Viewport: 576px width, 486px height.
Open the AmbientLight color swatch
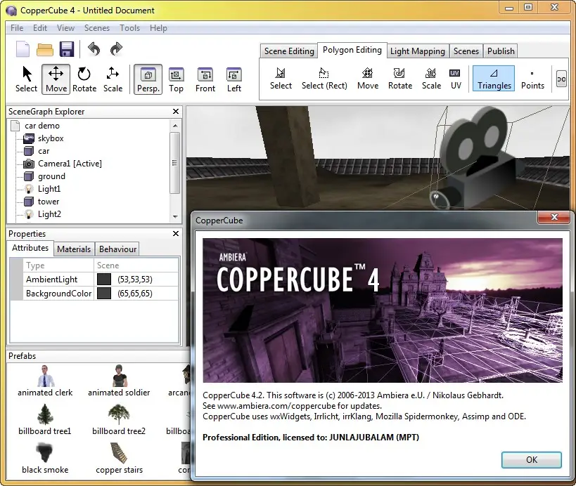pyautogui.click(x=104, y=279)
